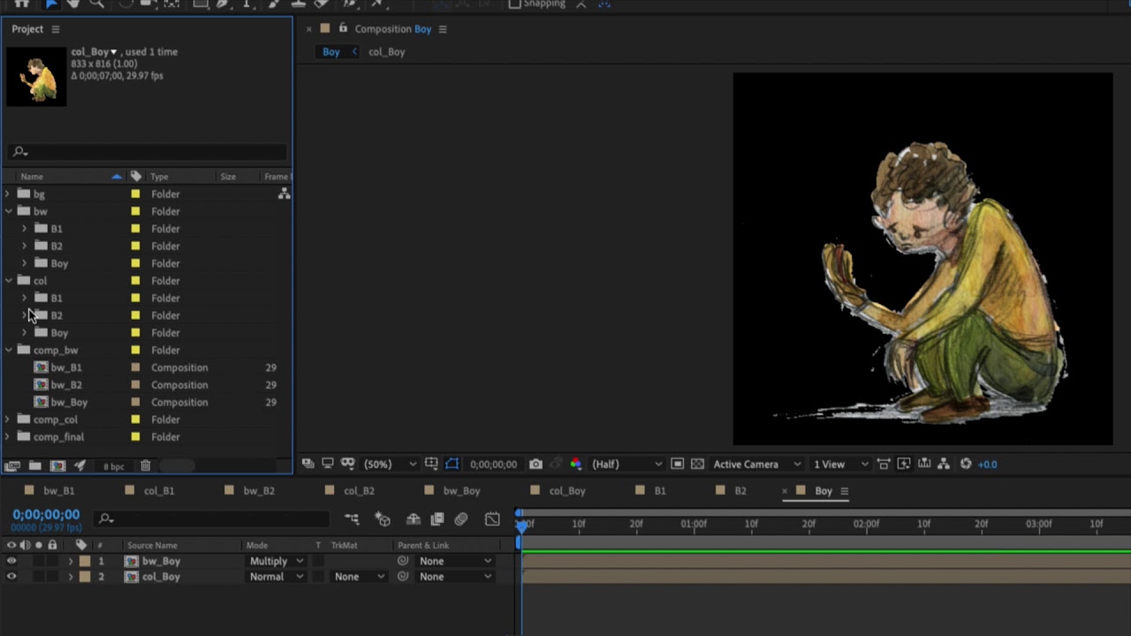Open the Graph Editor icon
Screen dimensions: 1131x636
coord(492,519)
